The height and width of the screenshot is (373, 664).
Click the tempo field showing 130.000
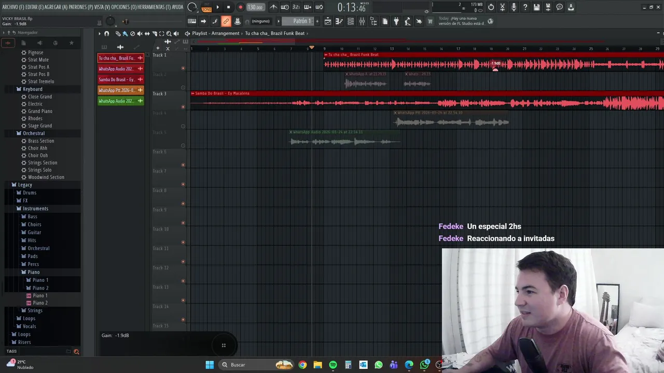[x=255, y=7]
